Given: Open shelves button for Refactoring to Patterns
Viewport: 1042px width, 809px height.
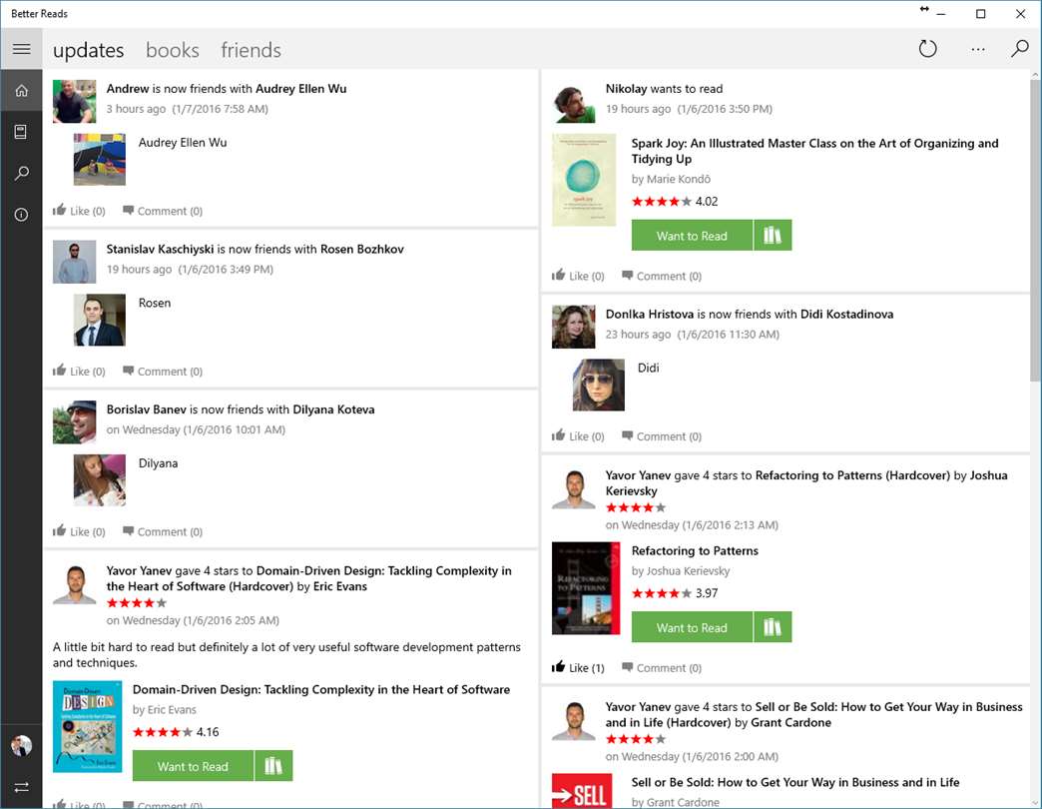Looking at the screenshot, I should click(773, 627).
